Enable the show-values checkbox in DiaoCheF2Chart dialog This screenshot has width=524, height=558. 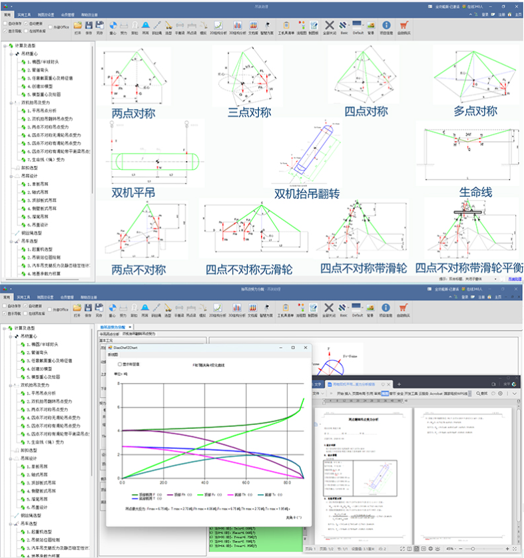pos(120,364)
